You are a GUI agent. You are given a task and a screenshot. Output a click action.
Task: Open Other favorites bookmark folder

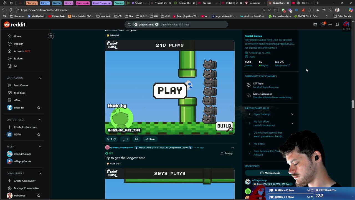pyautogui.click(x=343, y=16)
